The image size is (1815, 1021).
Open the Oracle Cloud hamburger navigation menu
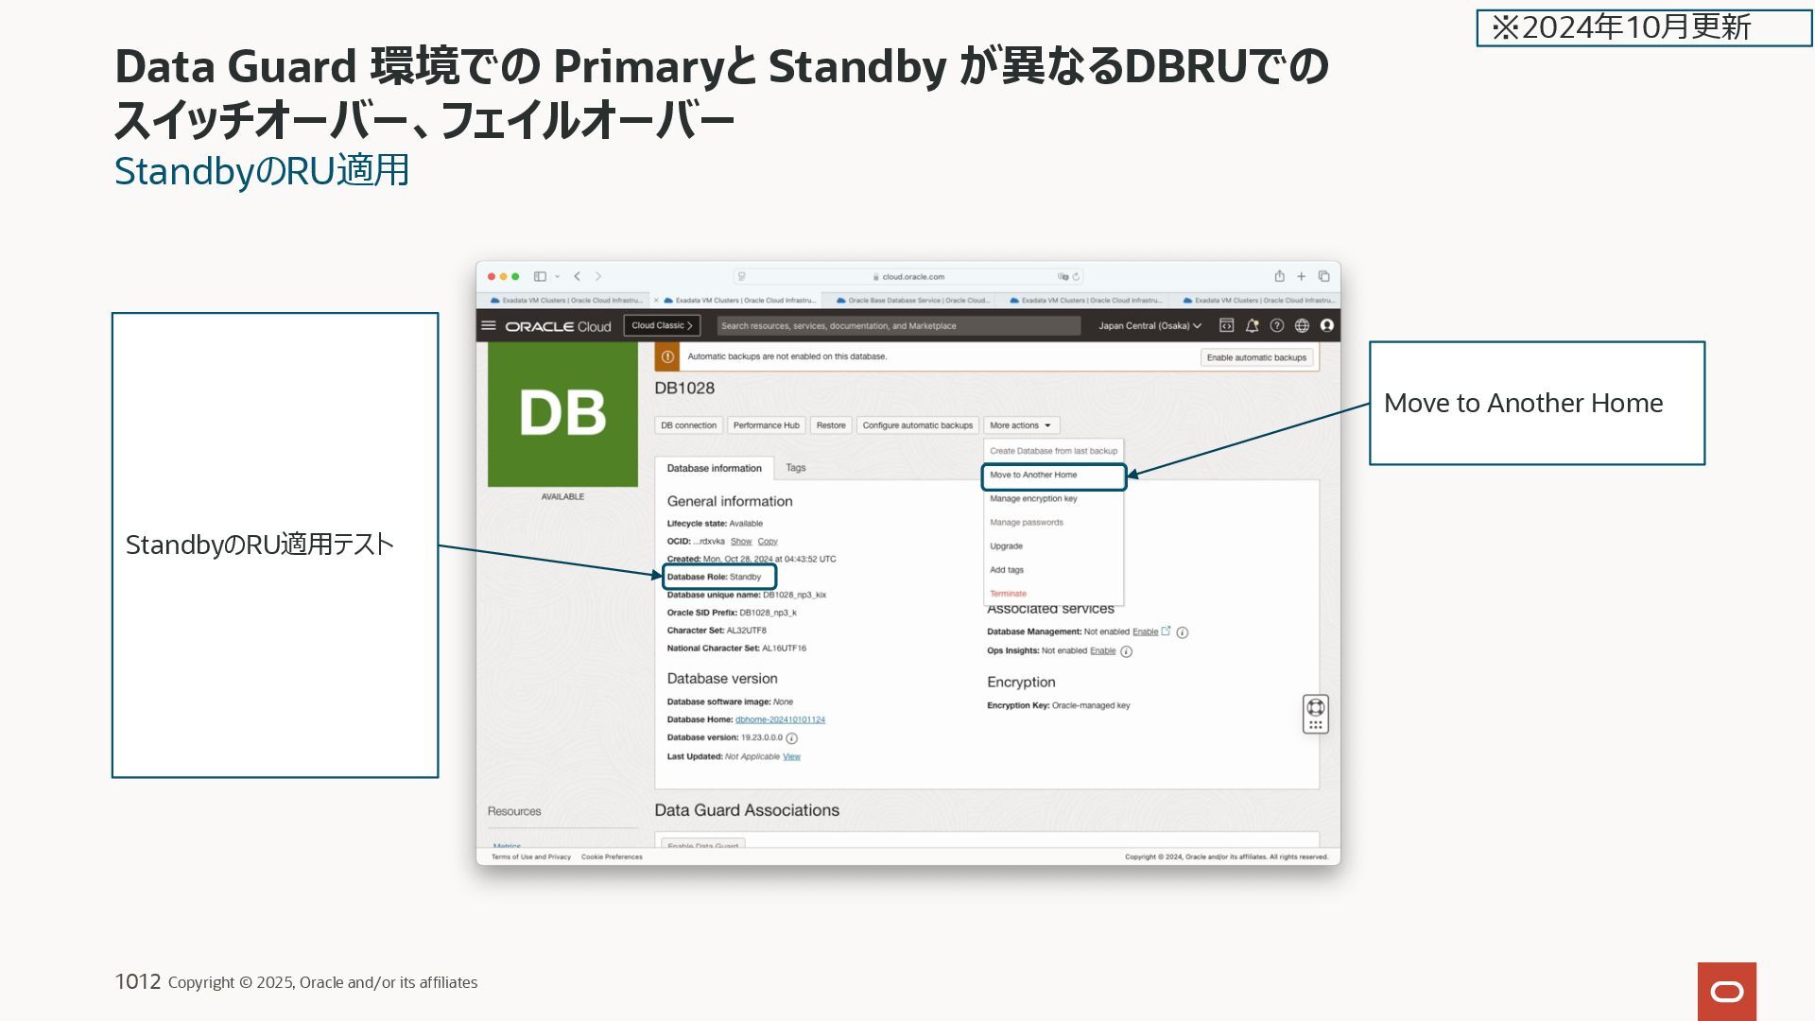click(489, 325)
